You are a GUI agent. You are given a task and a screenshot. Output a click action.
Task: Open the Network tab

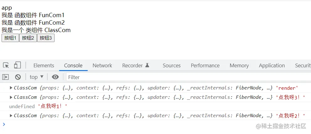pos(102,65)
